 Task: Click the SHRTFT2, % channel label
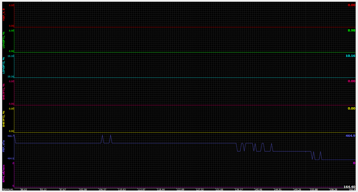coord(4,119)
